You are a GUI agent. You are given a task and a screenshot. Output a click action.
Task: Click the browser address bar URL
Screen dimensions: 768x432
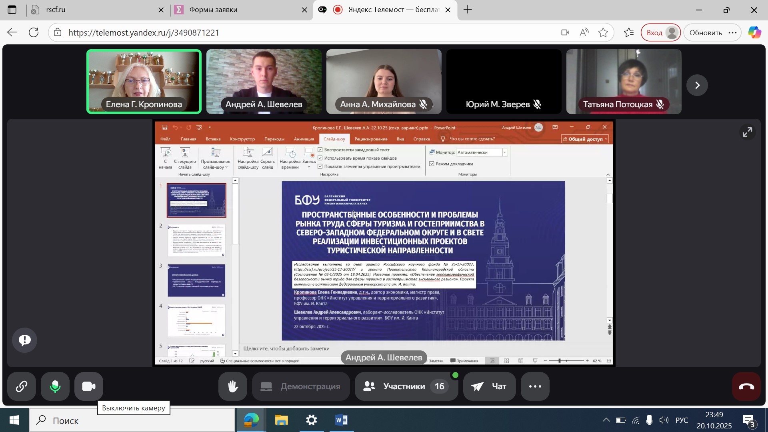[144, 33]
